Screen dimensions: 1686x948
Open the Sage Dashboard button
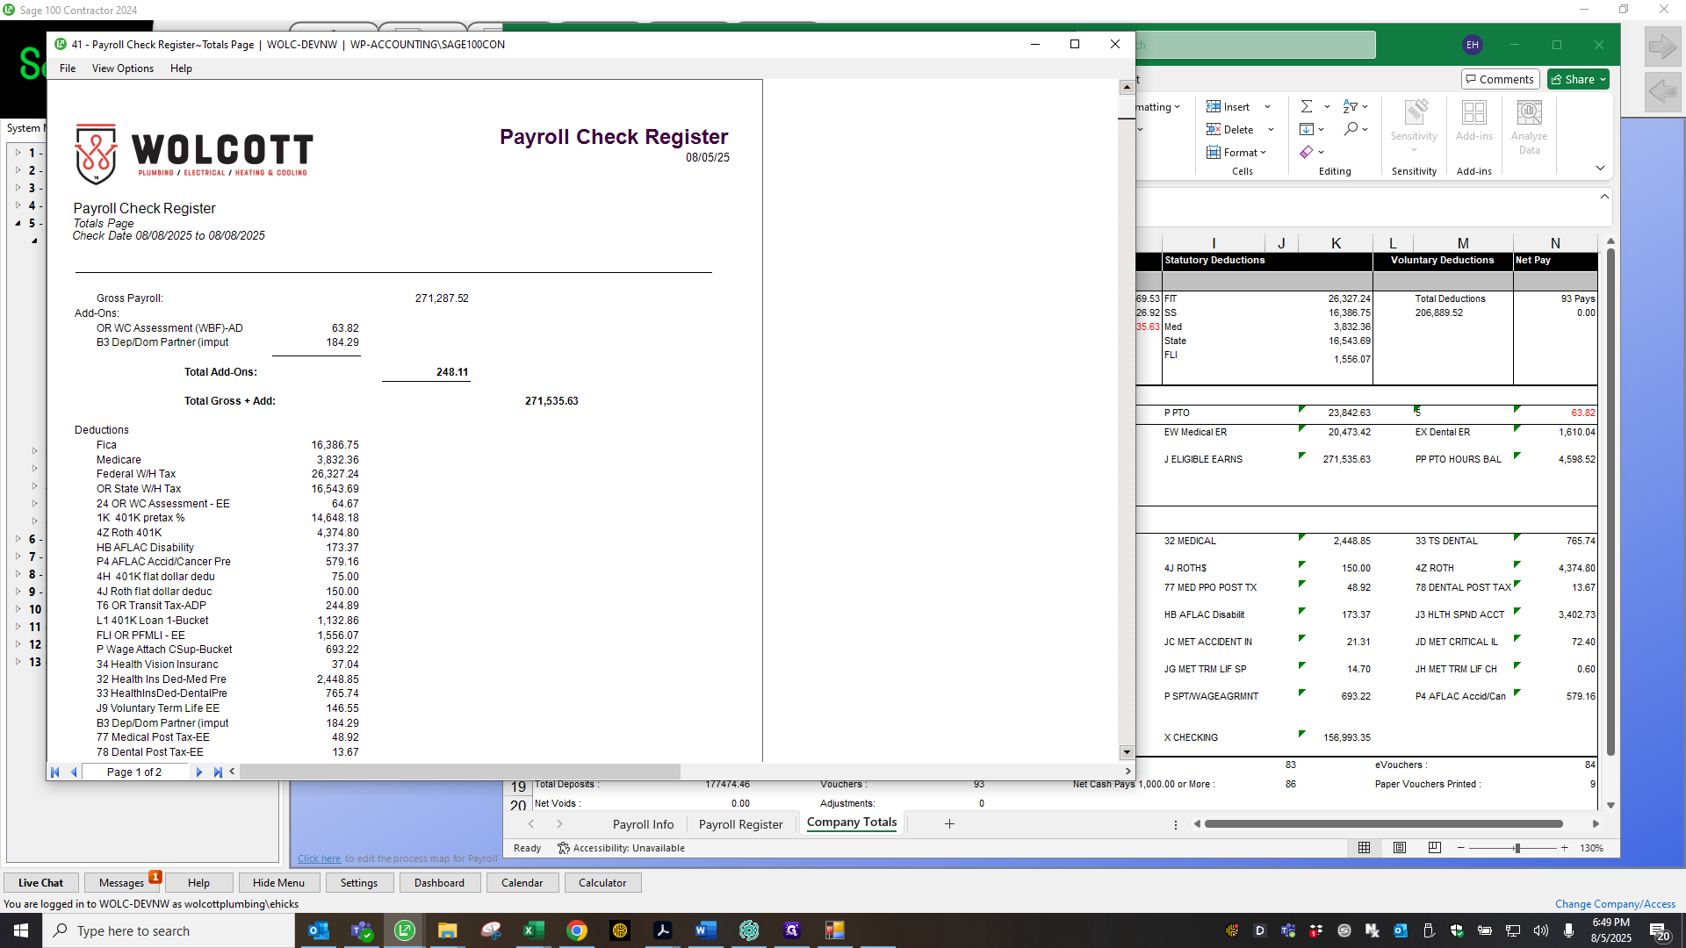(440, 883)
